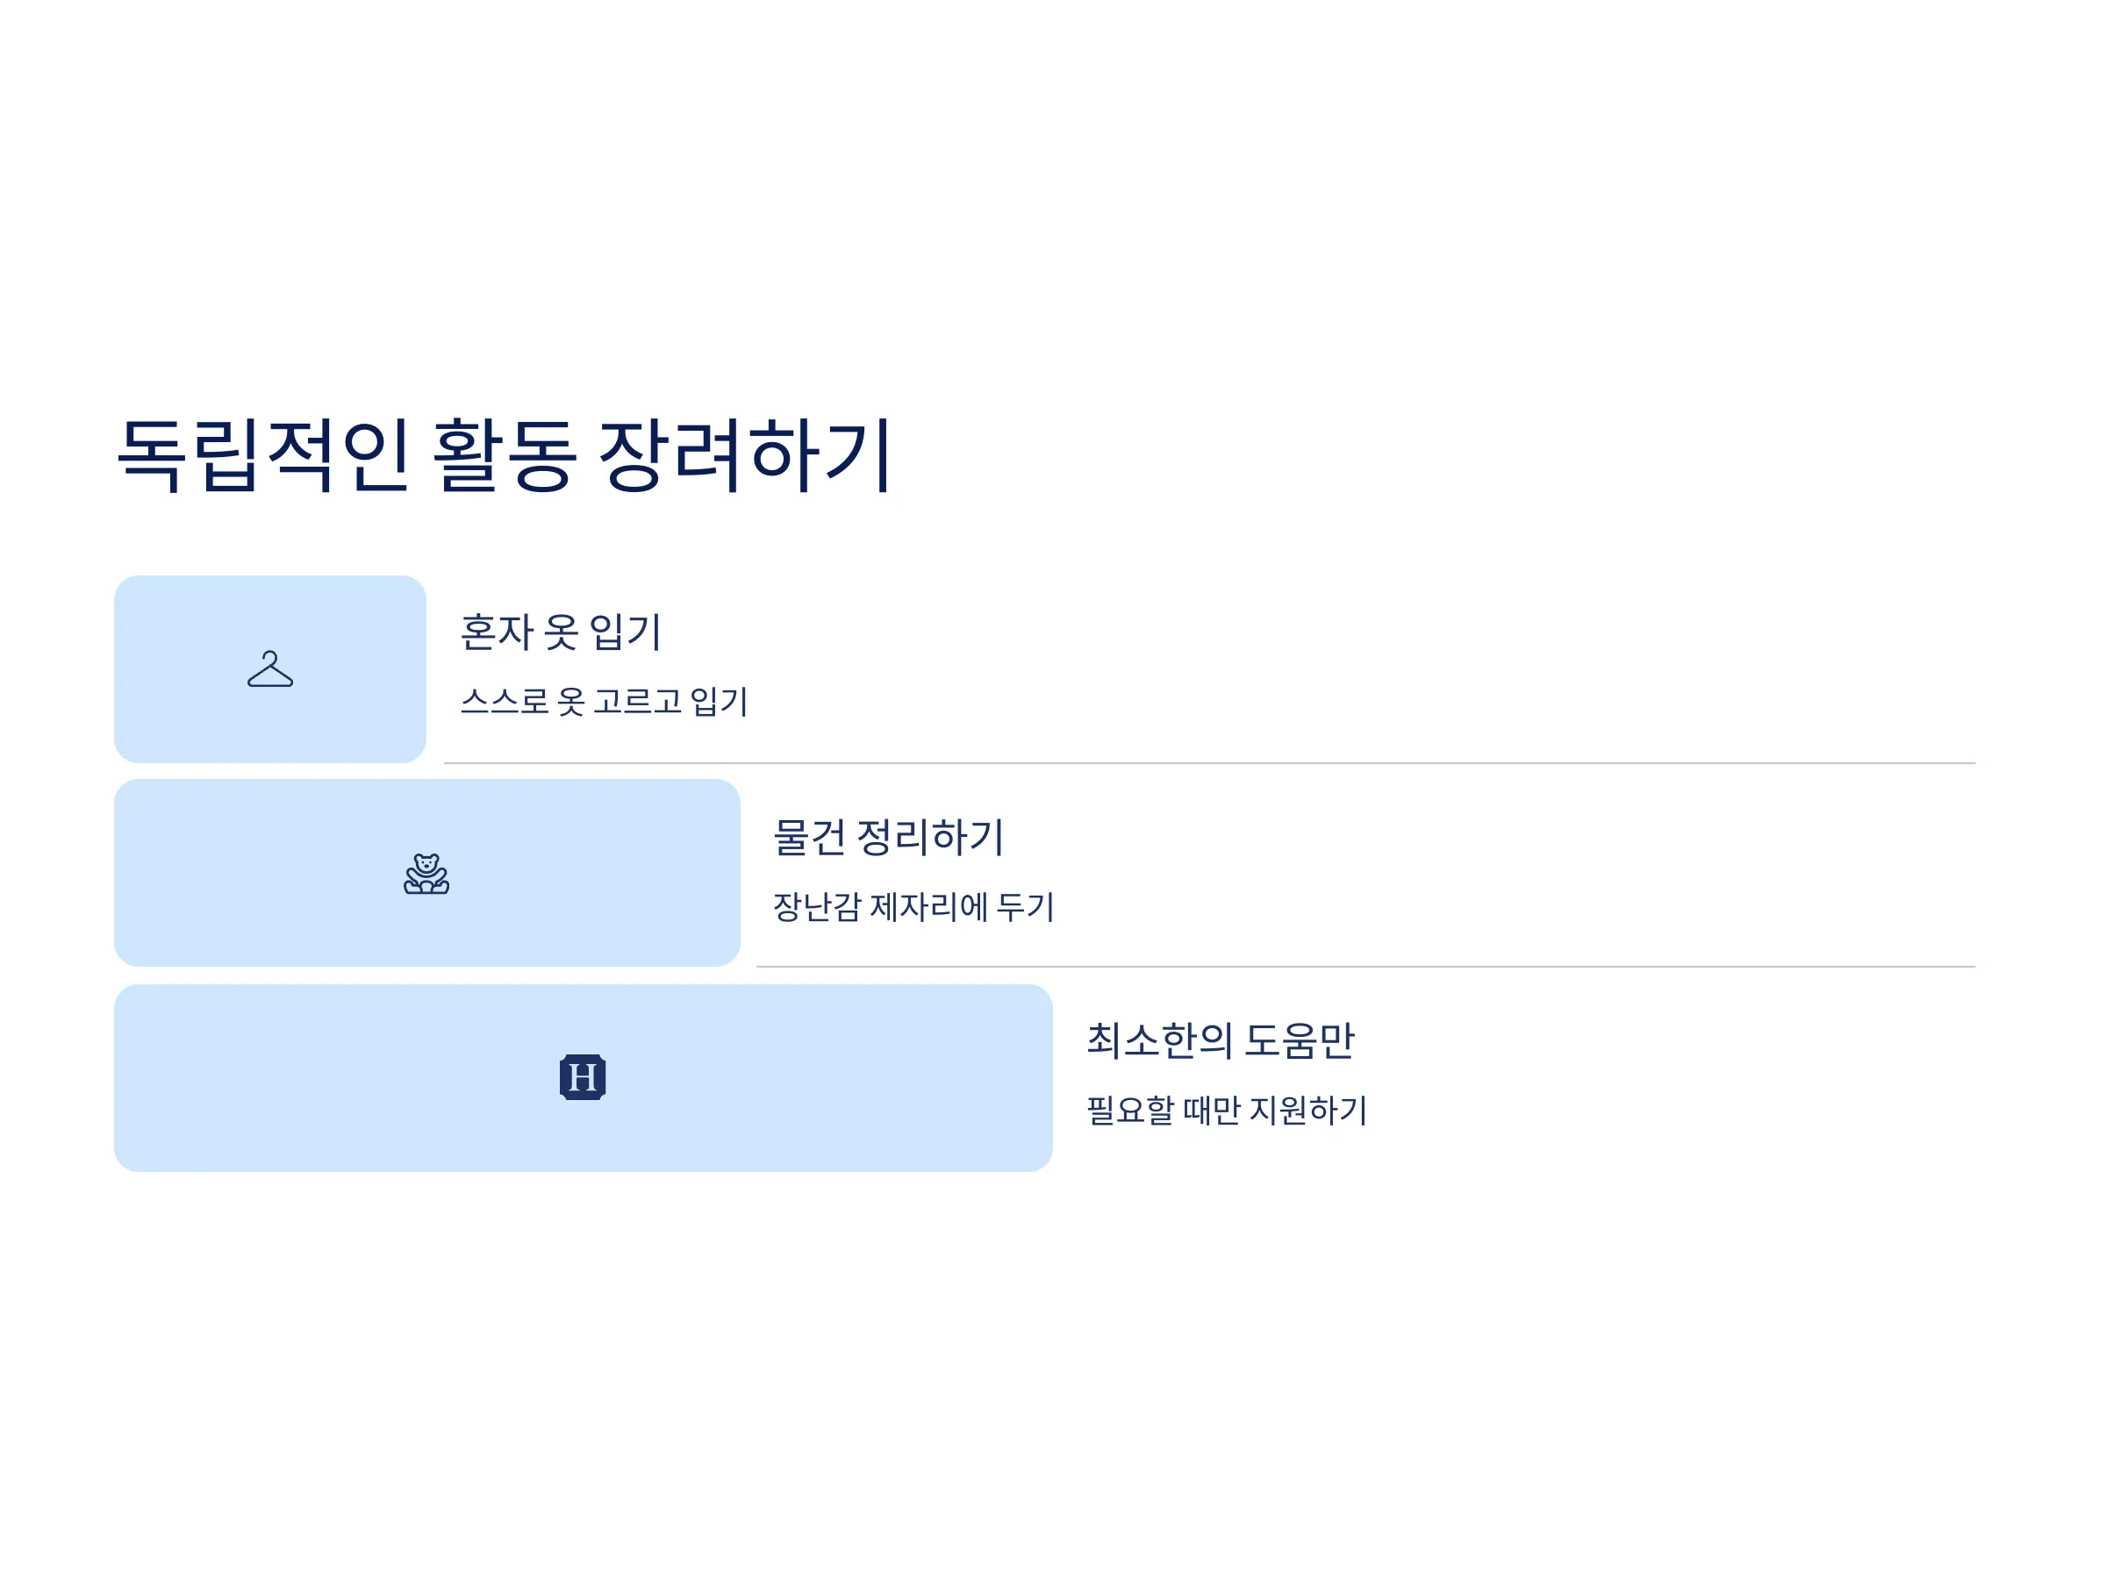Click the heading 최소한의 도움만
Viewport: 2106px width, 1579px height.
1221,1040
